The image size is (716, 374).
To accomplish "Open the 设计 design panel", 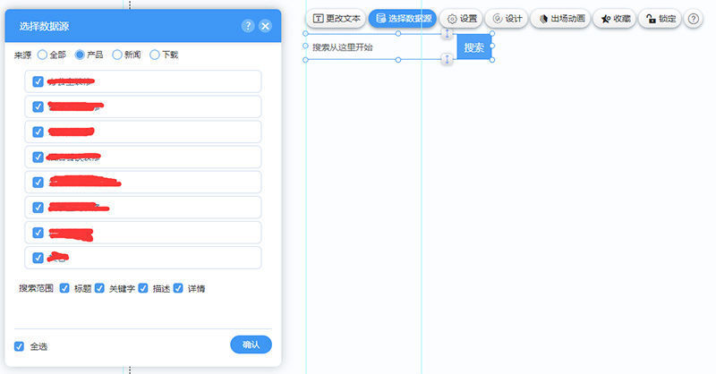I will tap(507, 19).
